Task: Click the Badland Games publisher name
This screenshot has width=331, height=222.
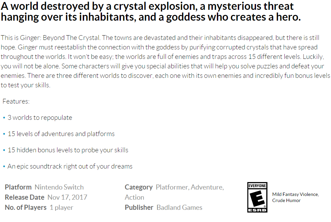Action: coord(179,207)
